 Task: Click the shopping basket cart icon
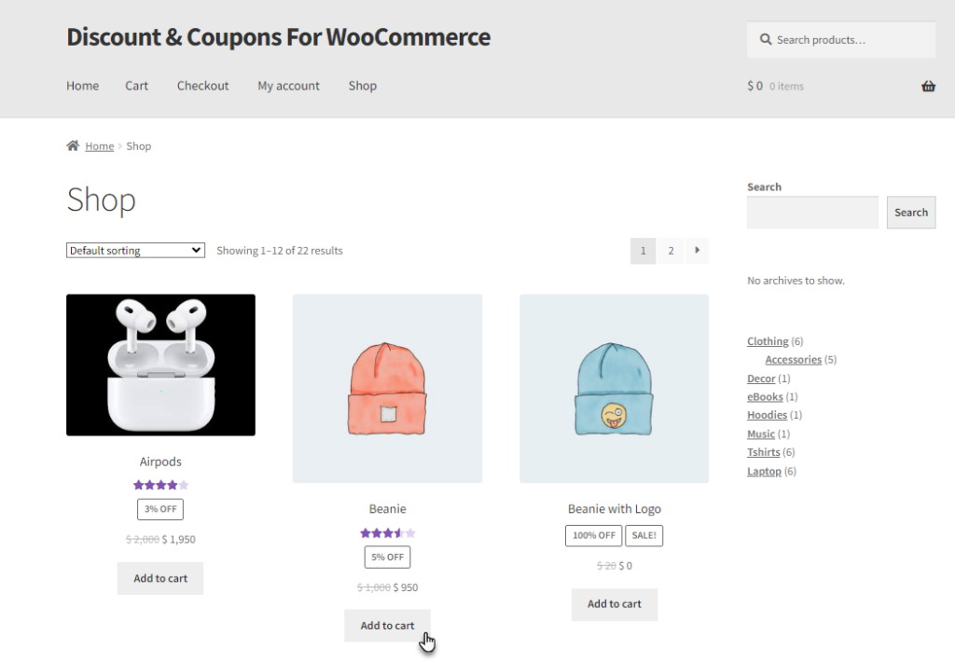928,86
